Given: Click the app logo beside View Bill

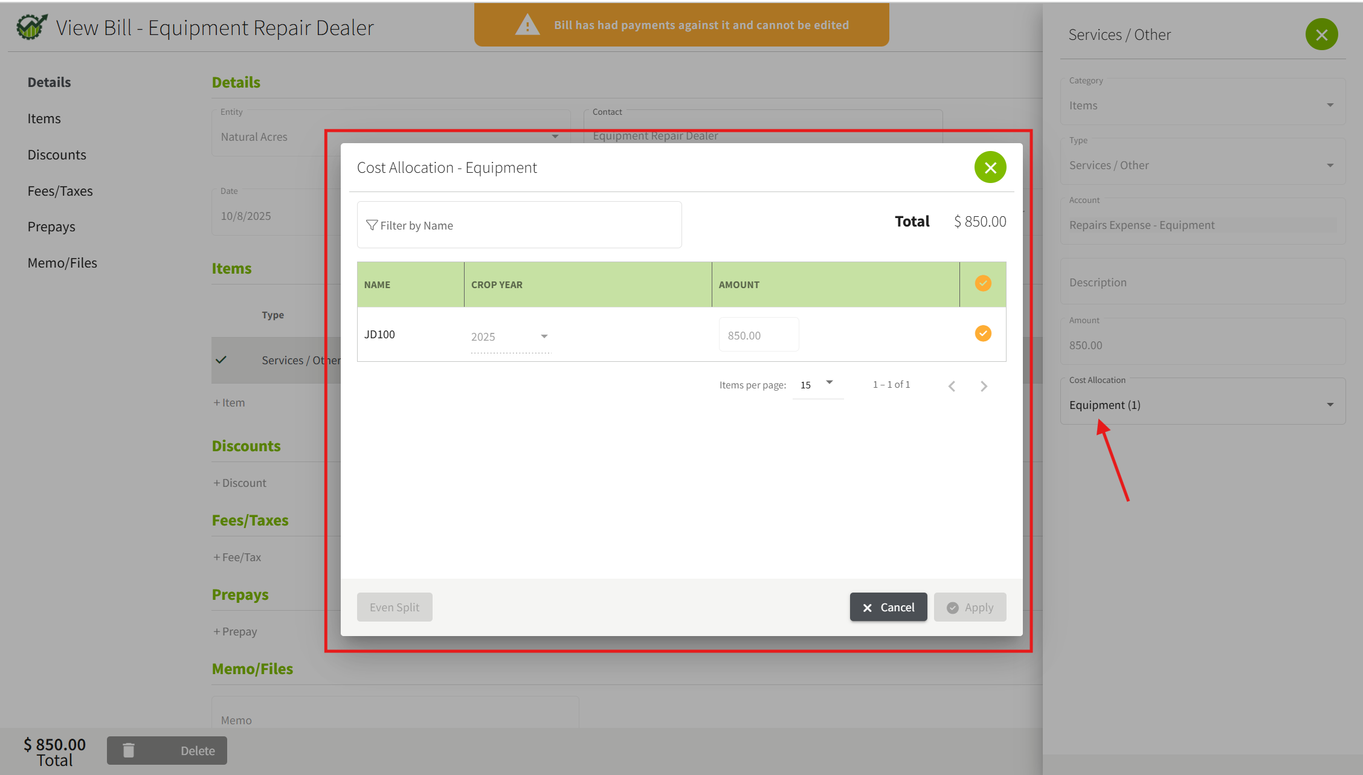Looking at the screenshot, I should pyautogui.click(x=31, y=27).
